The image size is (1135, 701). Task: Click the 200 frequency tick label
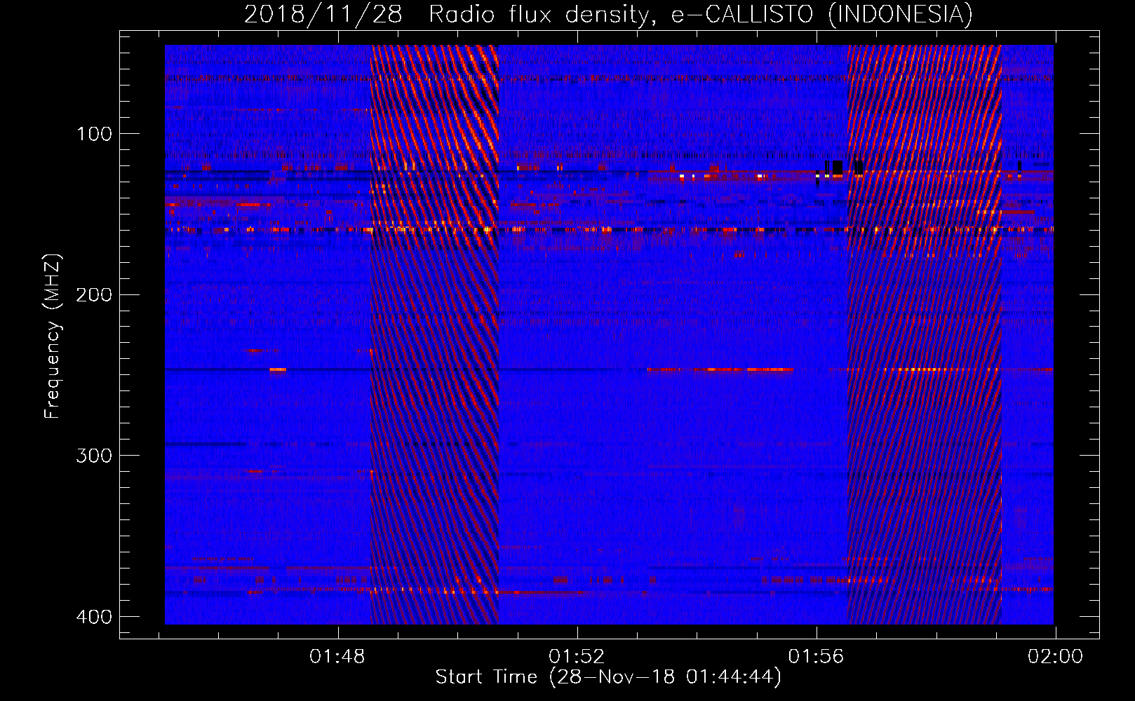[x=94, y=294]
